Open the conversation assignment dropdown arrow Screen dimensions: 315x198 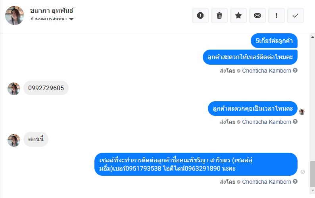(x=71, y=19)
